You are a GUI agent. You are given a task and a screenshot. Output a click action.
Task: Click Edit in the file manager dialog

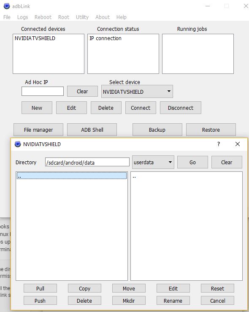(173, 288)
